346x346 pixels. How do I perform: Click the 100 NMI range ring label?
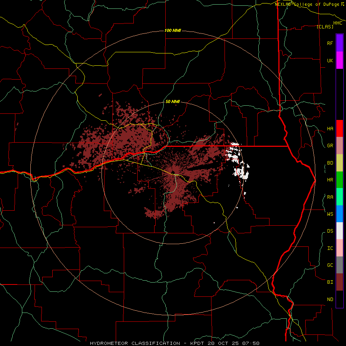click(x=173, y=30)
